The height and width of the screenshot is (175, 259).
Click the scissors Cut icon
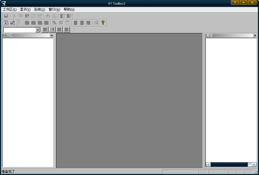(14, 16)
